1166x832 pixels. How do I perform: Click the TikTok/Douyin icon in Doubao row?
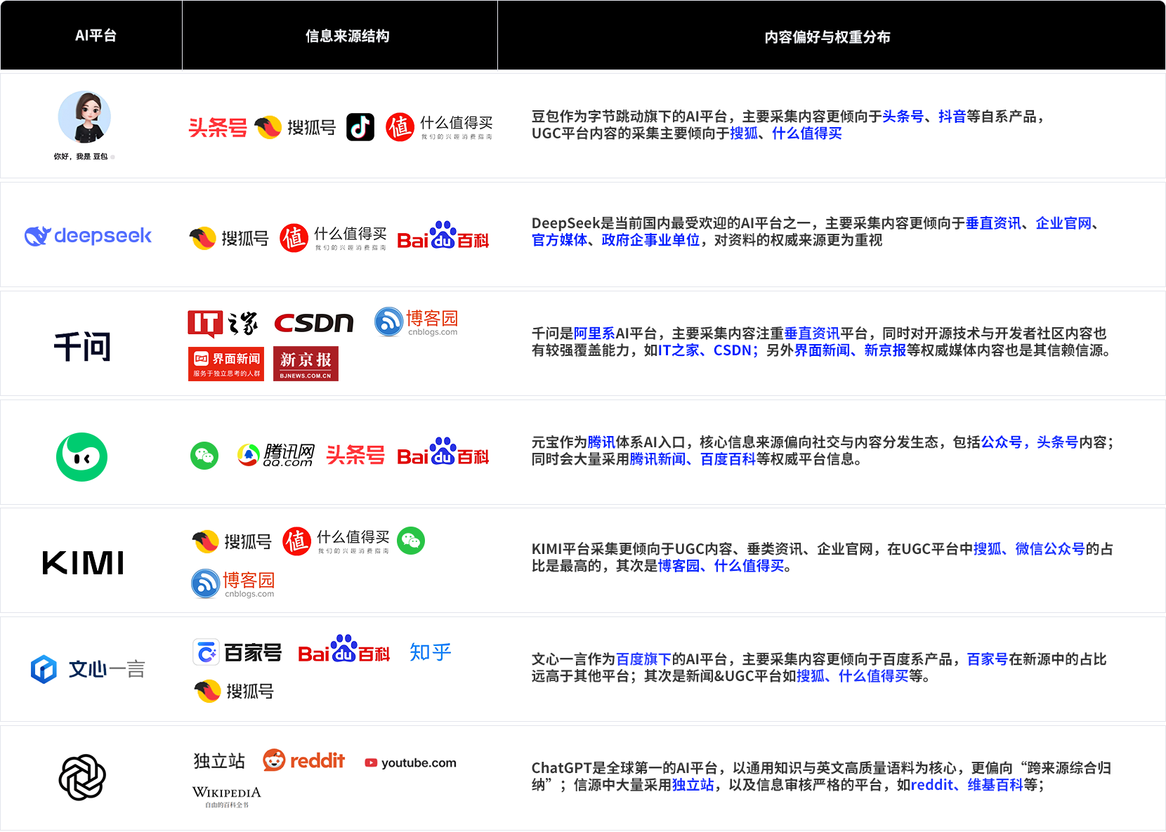pyautogui.click(x=360, y=127)
